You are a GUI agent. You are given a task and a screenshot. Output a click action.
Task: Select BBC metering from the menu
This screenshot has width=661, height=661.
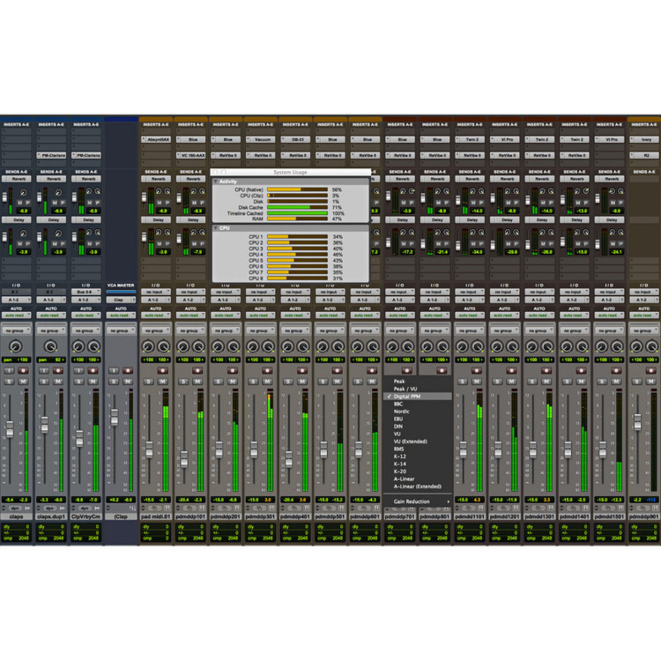[x=398, y=404]
